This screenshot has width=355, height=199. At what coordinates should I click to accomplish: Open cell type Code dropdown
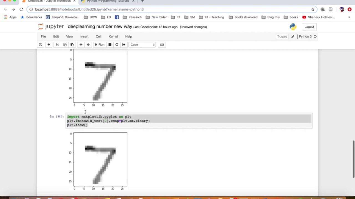pos(142,45)
